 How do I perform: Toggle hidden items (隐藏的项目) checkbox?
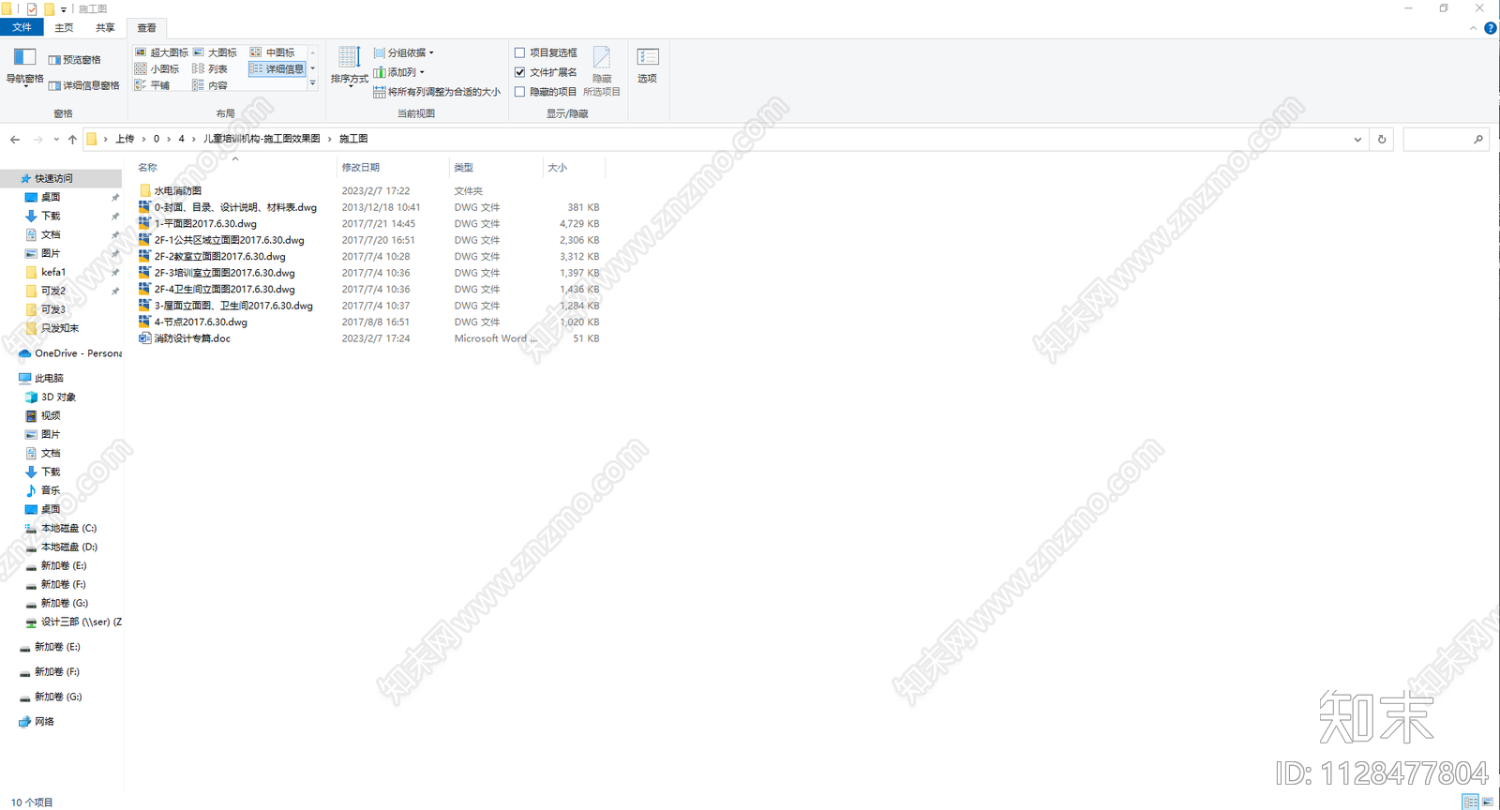point(546,92)
